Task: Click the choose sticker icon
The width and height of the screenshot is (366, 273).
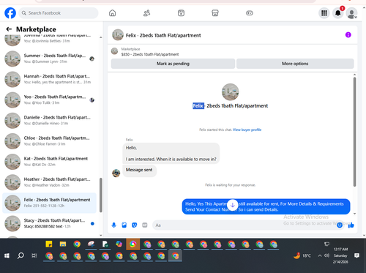Action: click(135, 225)
